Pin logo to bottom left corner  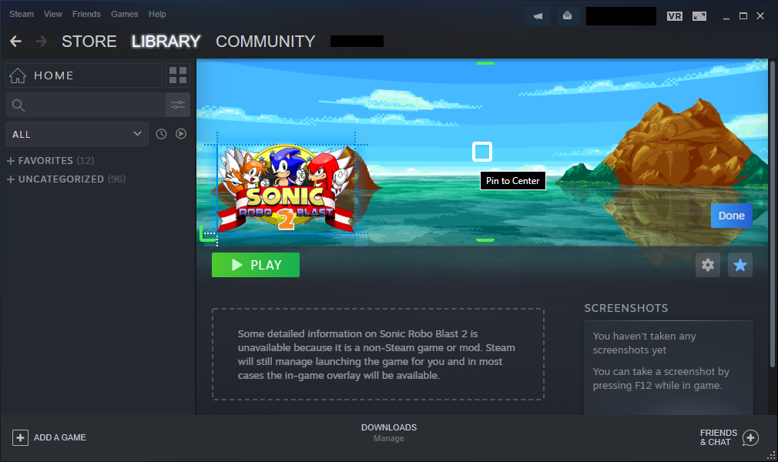tap(207, 234)
